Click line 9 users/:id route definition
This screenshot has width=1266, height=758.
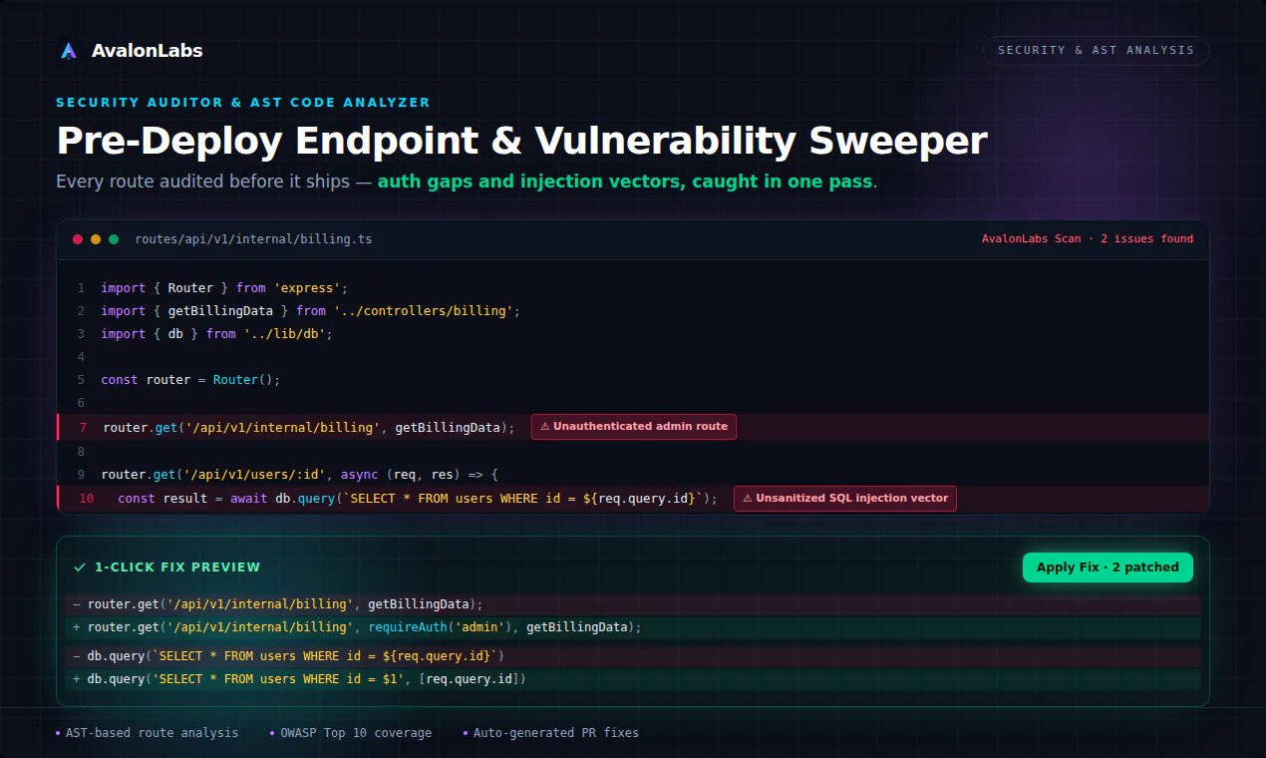(299, 475)
